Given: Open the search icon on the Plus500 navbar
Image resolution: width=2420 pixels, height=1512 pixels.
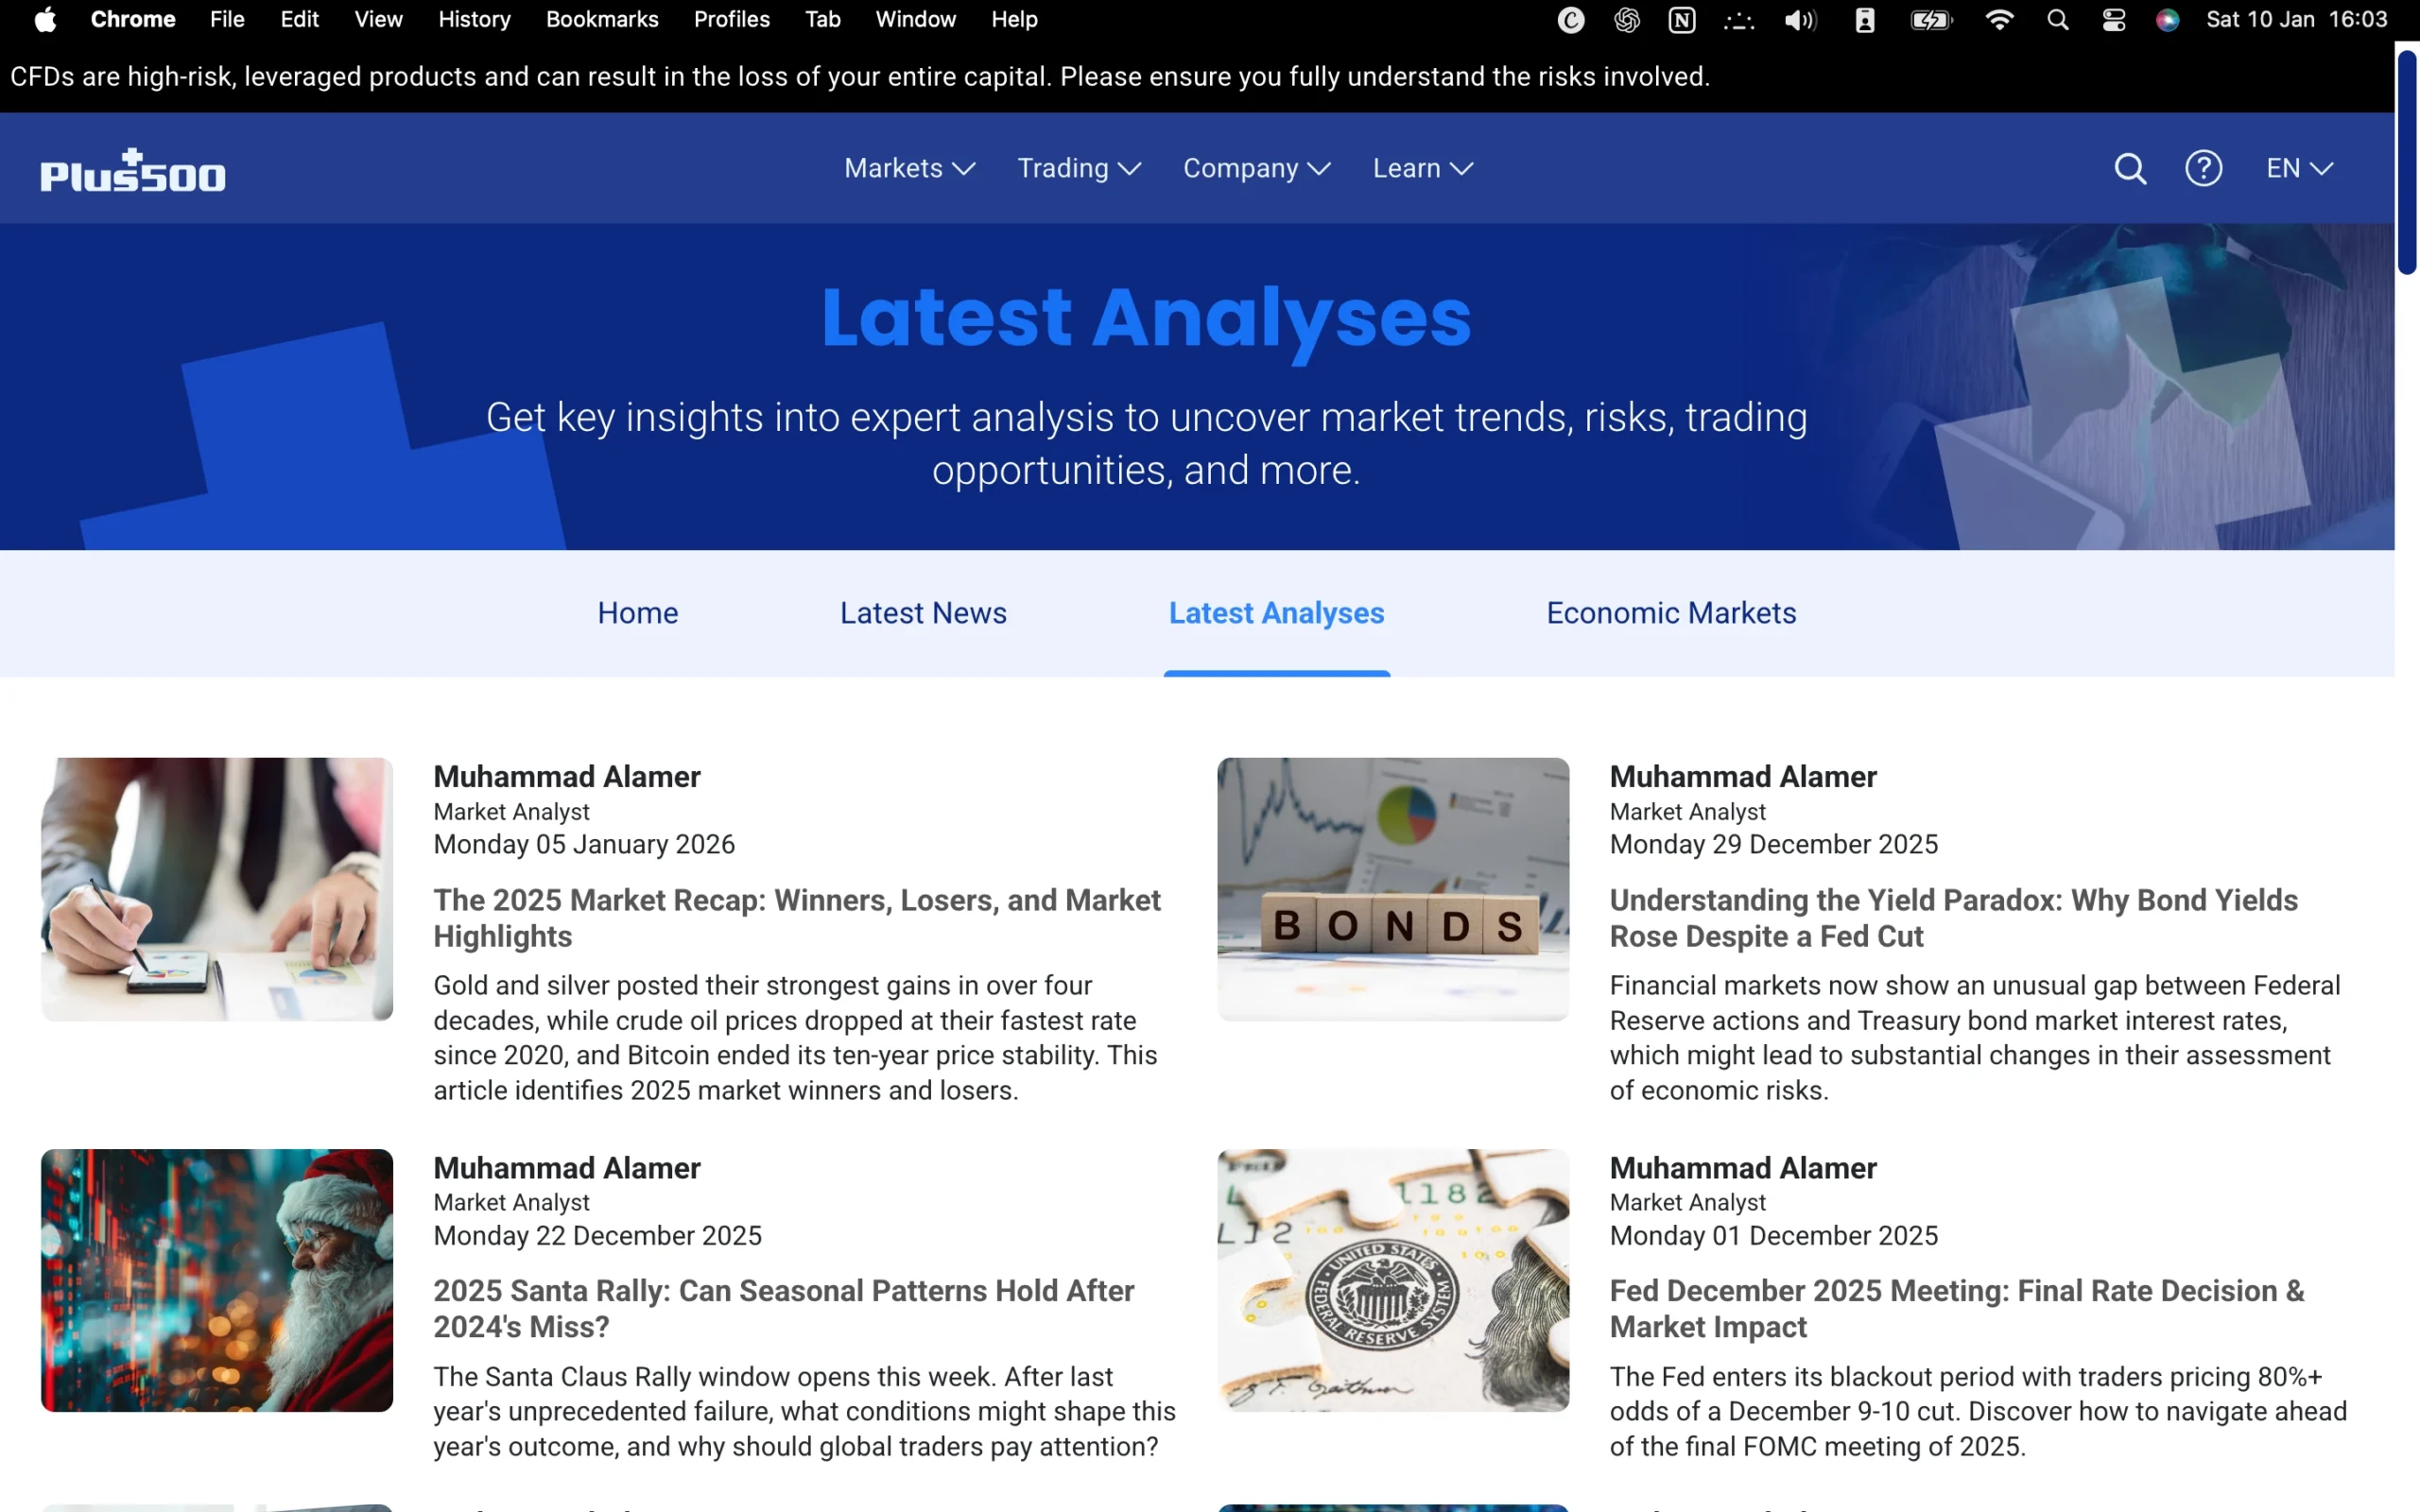Looking at the screenshot, I should [2131, 168].
